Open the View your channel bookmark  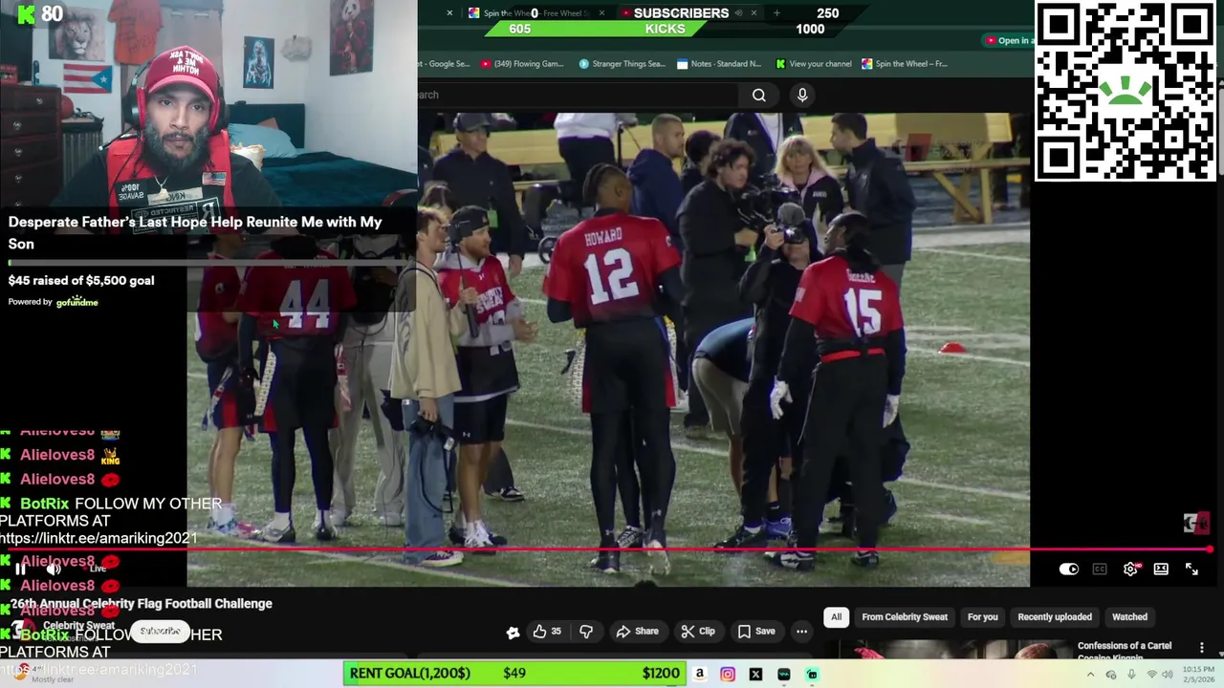click(813, 64)
